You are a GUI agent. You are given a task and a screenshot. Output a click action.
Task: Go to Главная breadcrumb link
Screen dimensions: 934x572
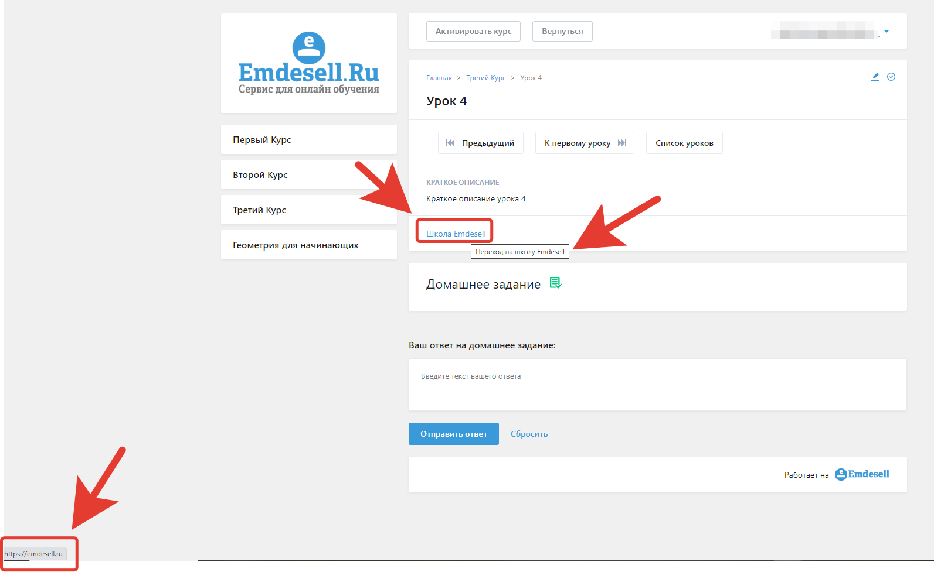[439, 78]
